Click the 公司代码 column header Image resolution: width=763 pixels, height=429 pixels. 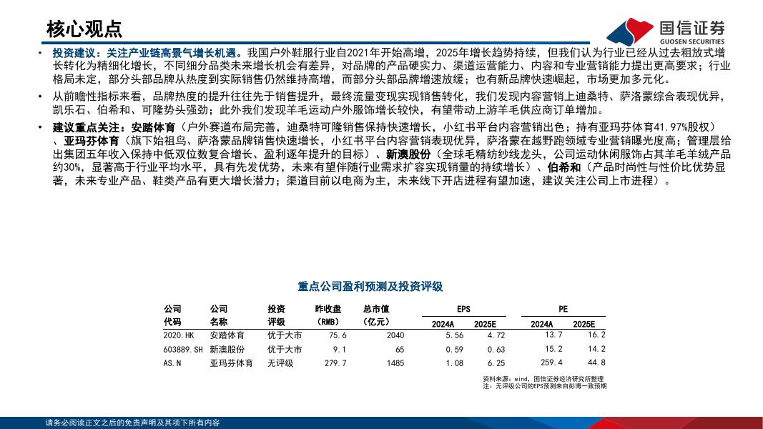pos(173,315)
